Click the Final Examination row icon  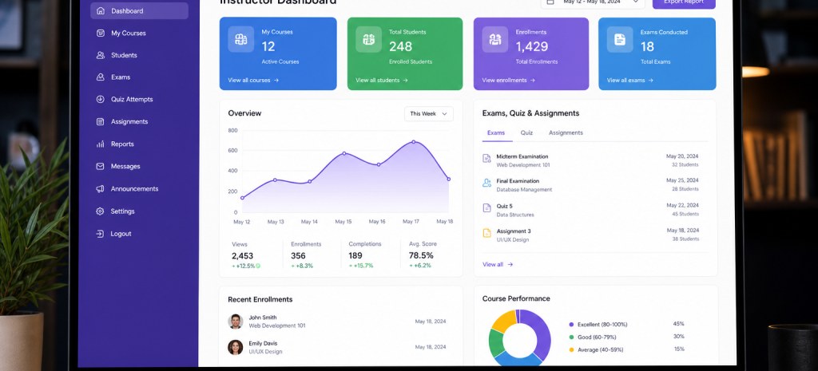pyautogui.click(x=486, y=183)
